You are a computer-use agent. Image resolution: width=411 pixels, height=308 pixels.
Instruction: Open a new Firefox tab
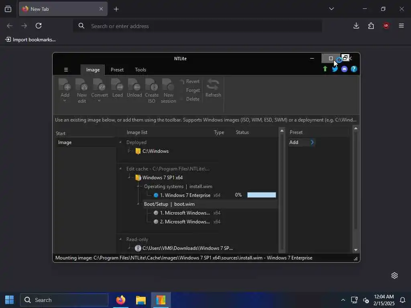(x=116, y=9)
